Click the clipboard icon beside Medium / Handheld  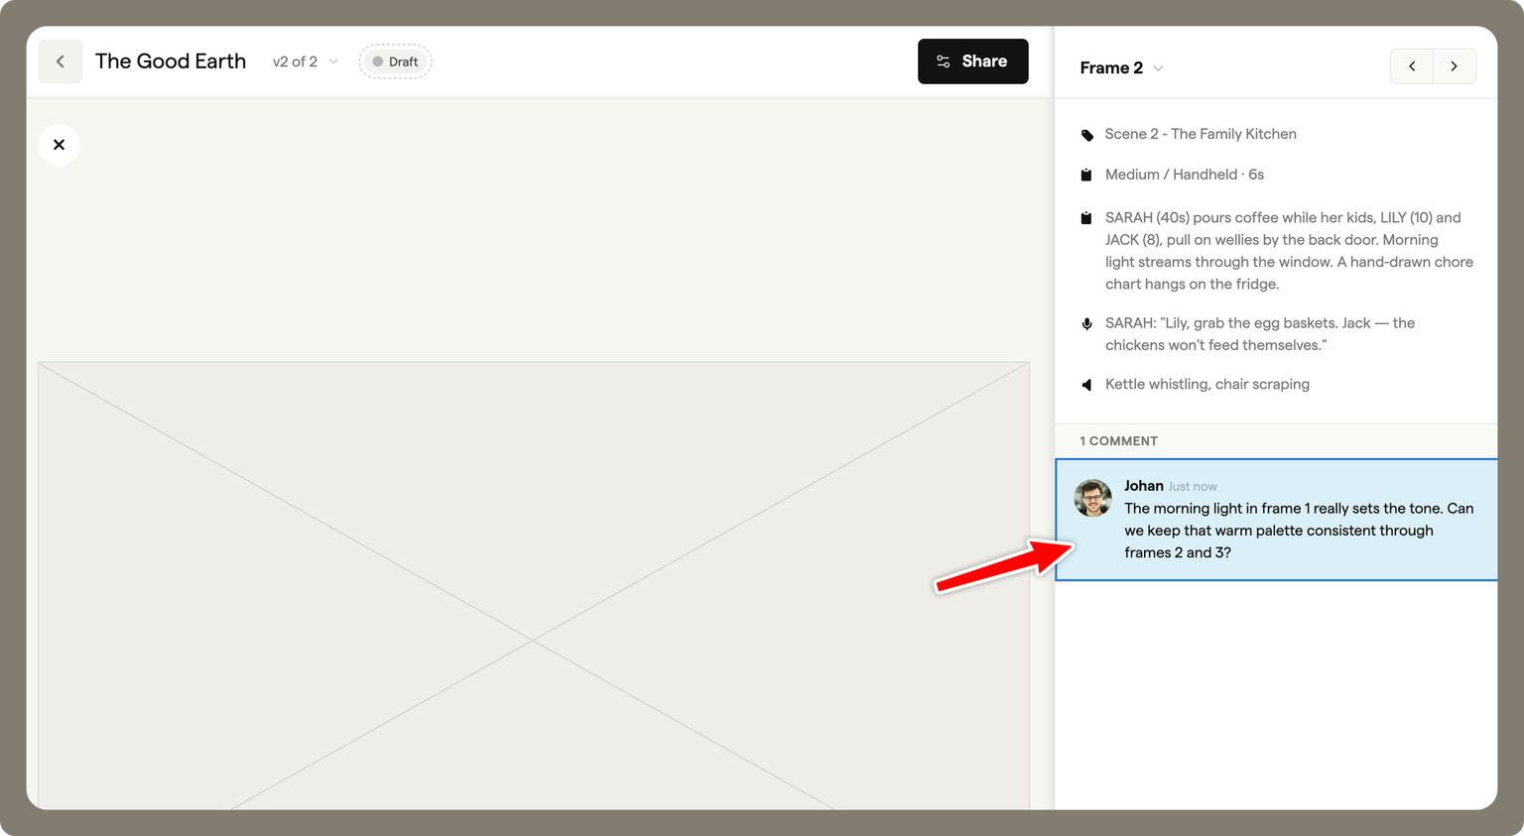click(x=1086, y=175)
